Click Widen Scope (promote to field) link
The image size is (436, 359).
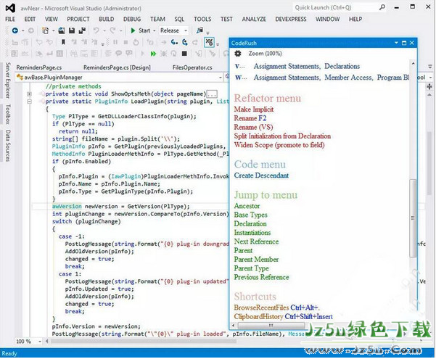279,145
